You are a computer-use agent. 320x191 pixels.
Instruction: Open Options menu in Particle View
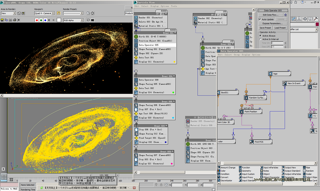point(165,6)
